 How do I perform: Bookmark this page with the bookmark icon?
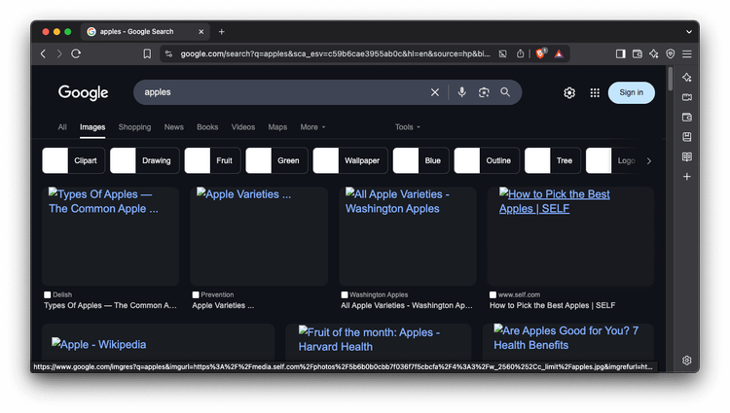(x=147, y=53)
